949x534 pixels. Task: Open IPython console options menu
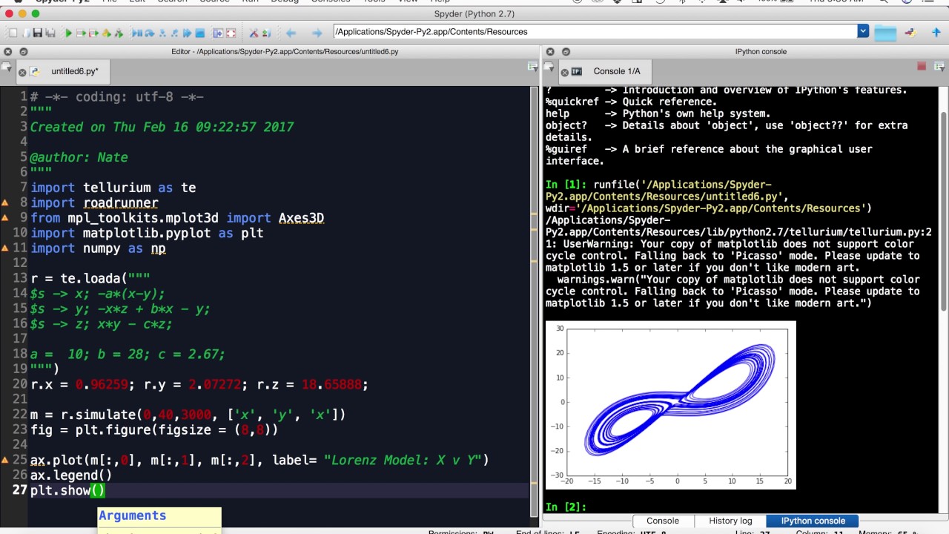click(939, 67)
